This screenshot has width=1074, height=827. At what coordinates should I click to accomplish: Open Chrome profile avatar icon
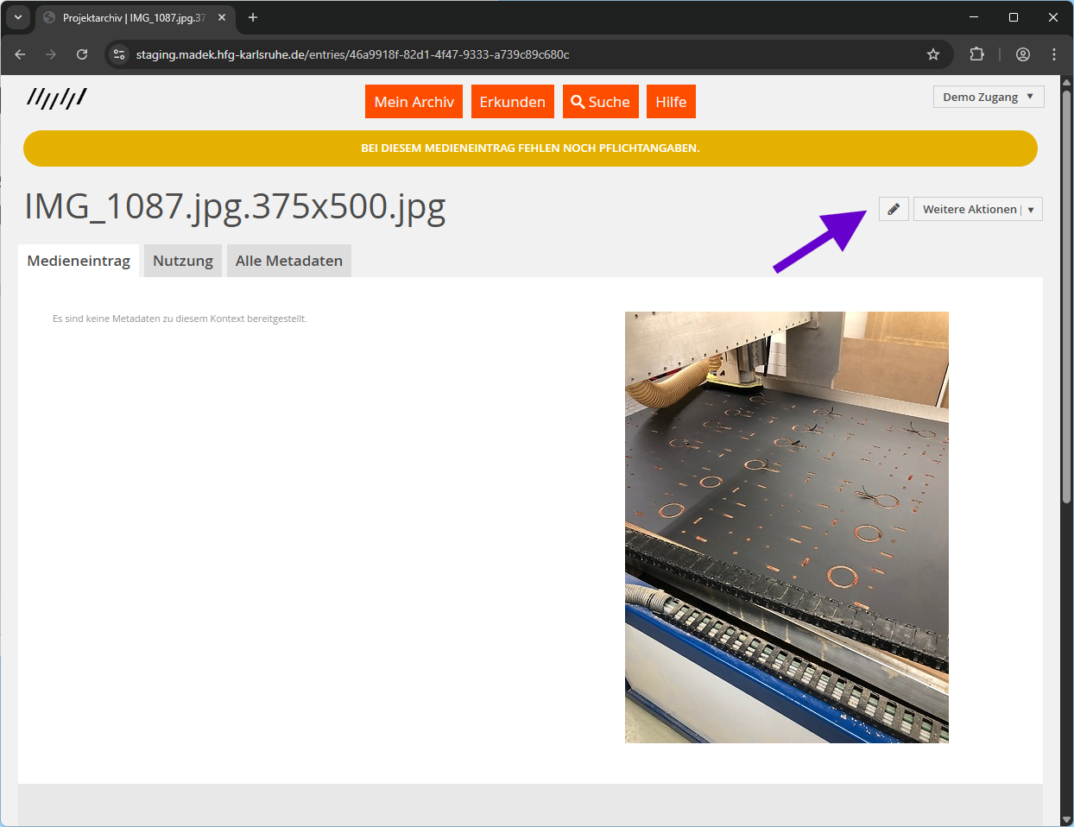(x=1023, y=54)
